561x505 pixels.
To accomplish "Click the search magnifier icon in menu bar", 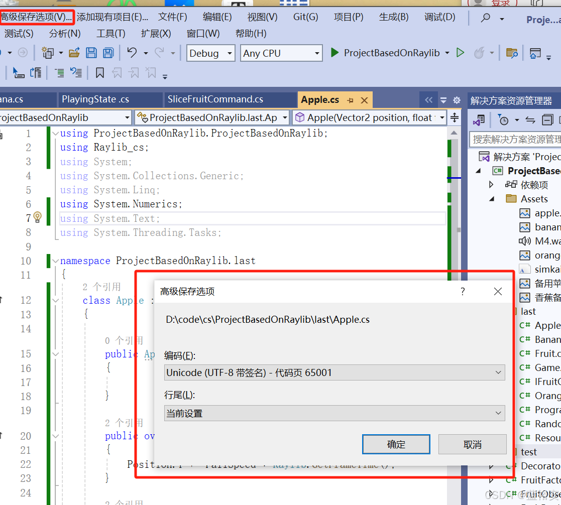I will (x=486, y=18).
